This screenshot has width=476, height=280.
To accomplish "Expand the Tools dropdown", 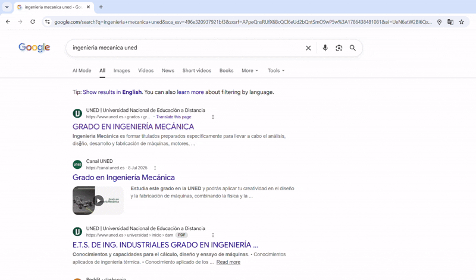I will [x=276, y=70].
